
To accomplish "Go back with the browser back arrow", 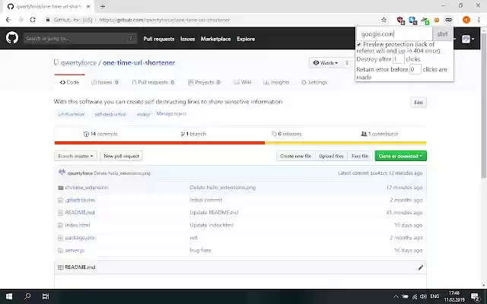I will click(8, 20).
